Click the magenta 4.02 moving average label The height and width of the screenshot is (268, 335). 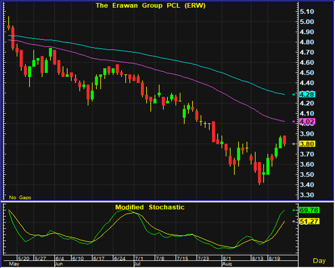307,122
